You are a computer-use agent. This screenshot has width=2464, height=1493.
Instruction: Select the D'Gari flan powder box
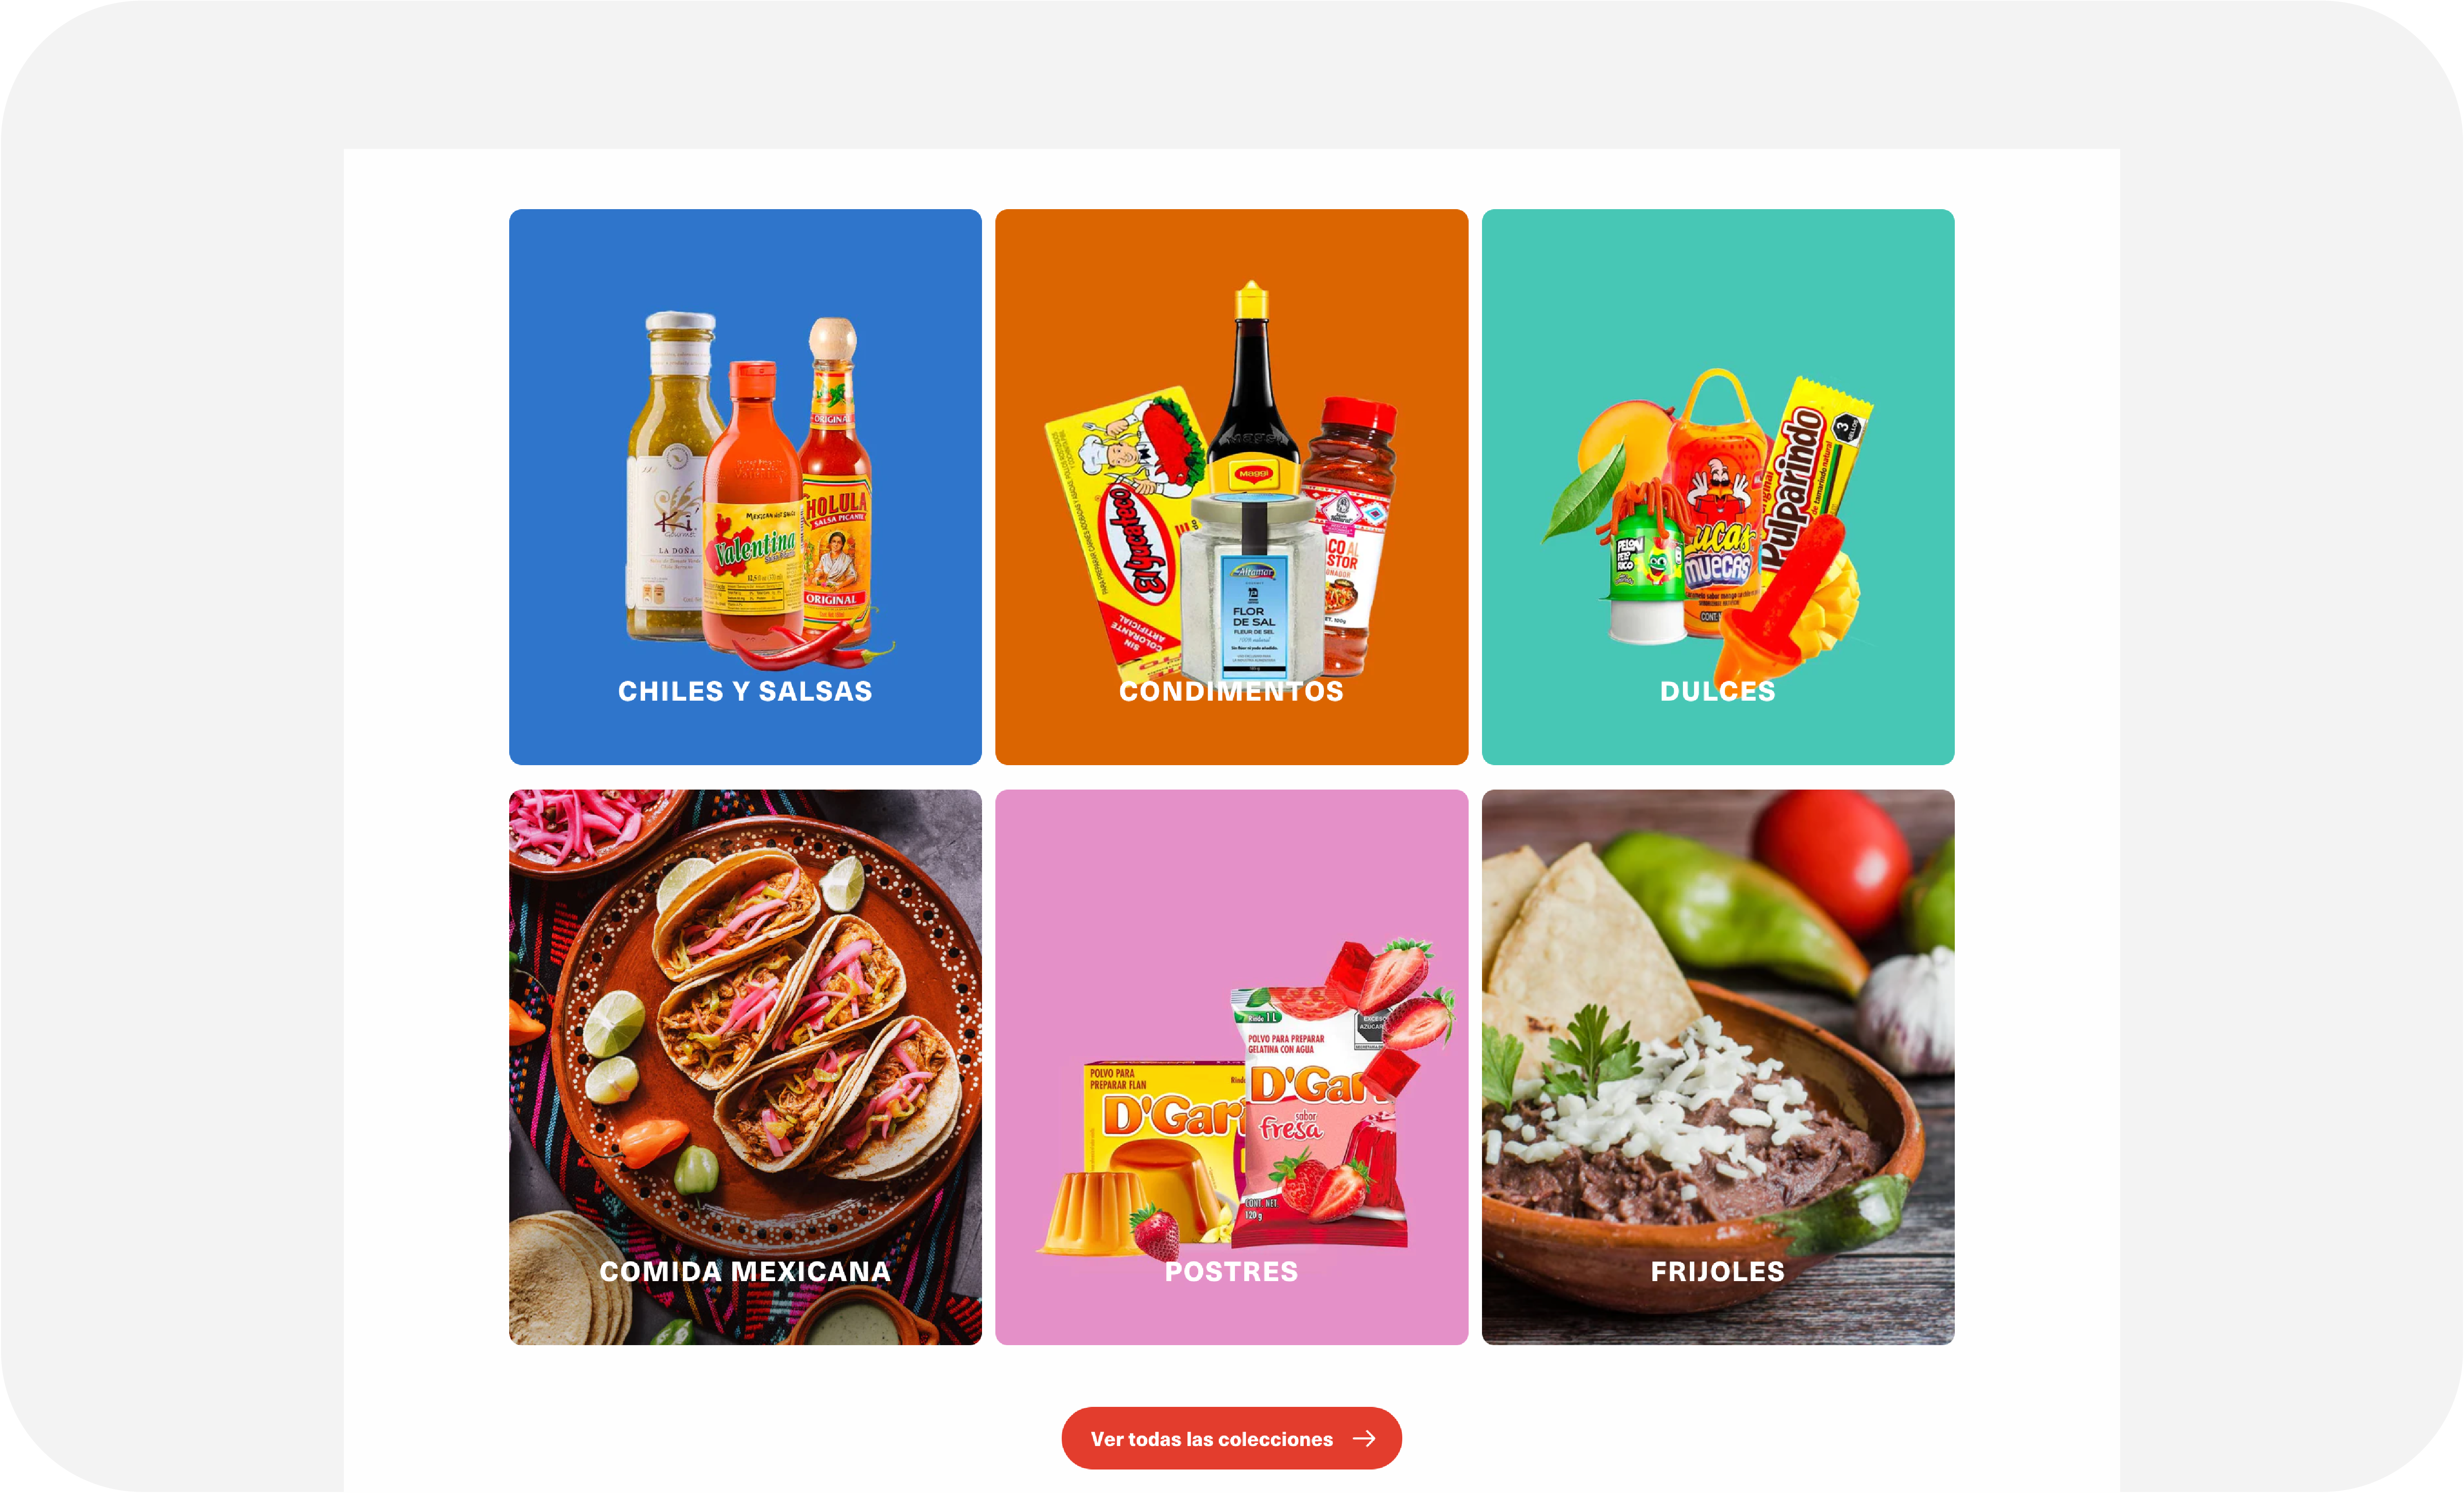[x=1160, y=1129]
